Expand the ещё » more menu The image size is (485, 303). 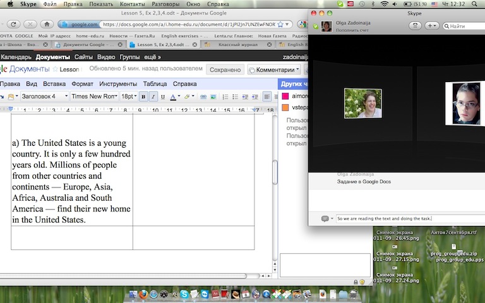pos(152,57)
